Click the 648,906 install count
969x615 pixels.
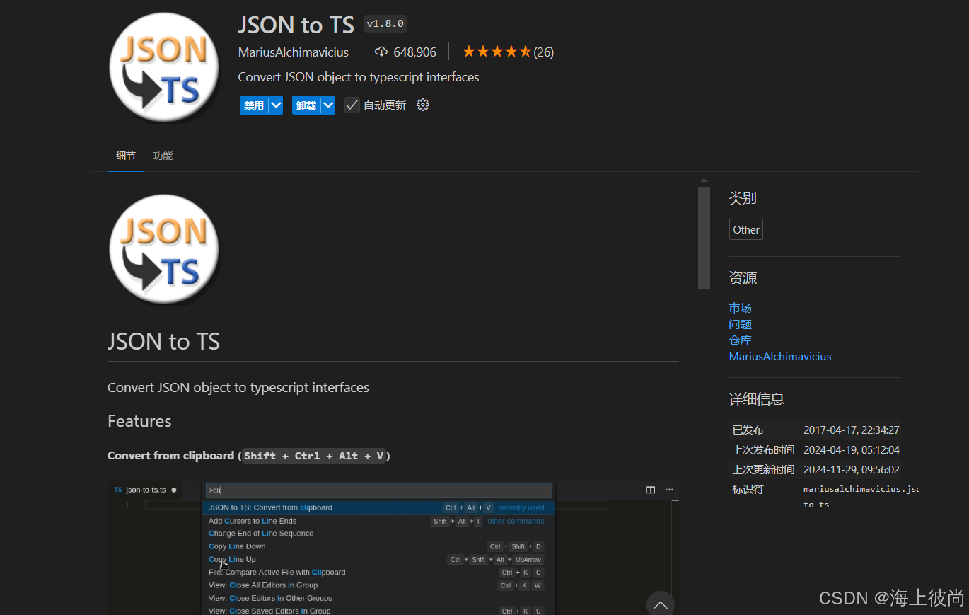tap(414, 52)
